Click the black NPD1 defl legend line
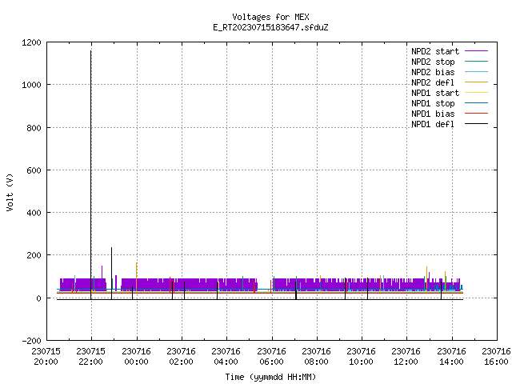This screenshot has height=384, width=512. pyautogui.click(x=476, y=124)
